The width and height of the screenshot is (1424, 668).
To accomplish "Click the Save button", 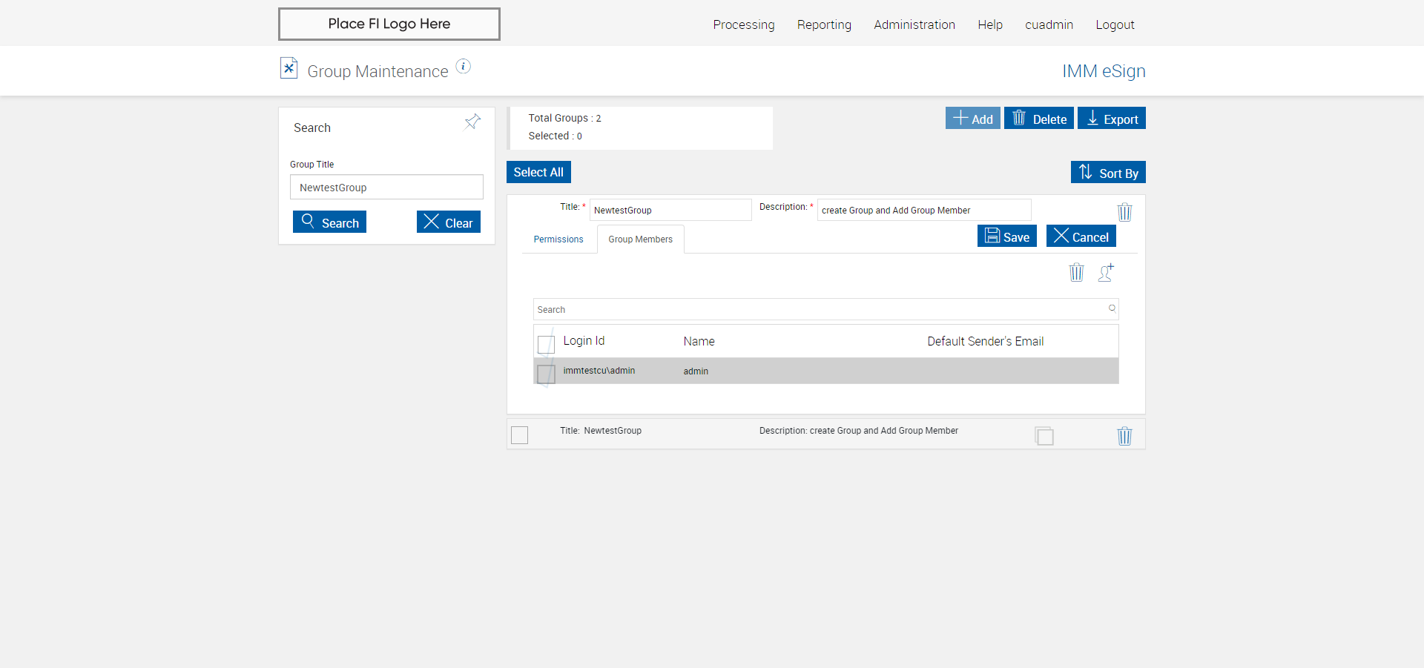I will point(1006,237).
